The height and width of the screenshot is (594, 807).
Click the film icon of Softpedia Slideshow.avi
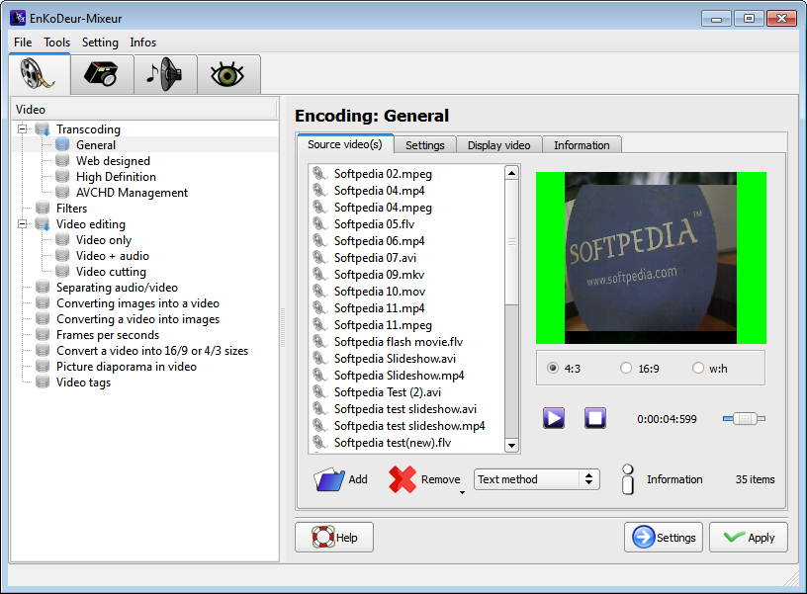(320, 359)
